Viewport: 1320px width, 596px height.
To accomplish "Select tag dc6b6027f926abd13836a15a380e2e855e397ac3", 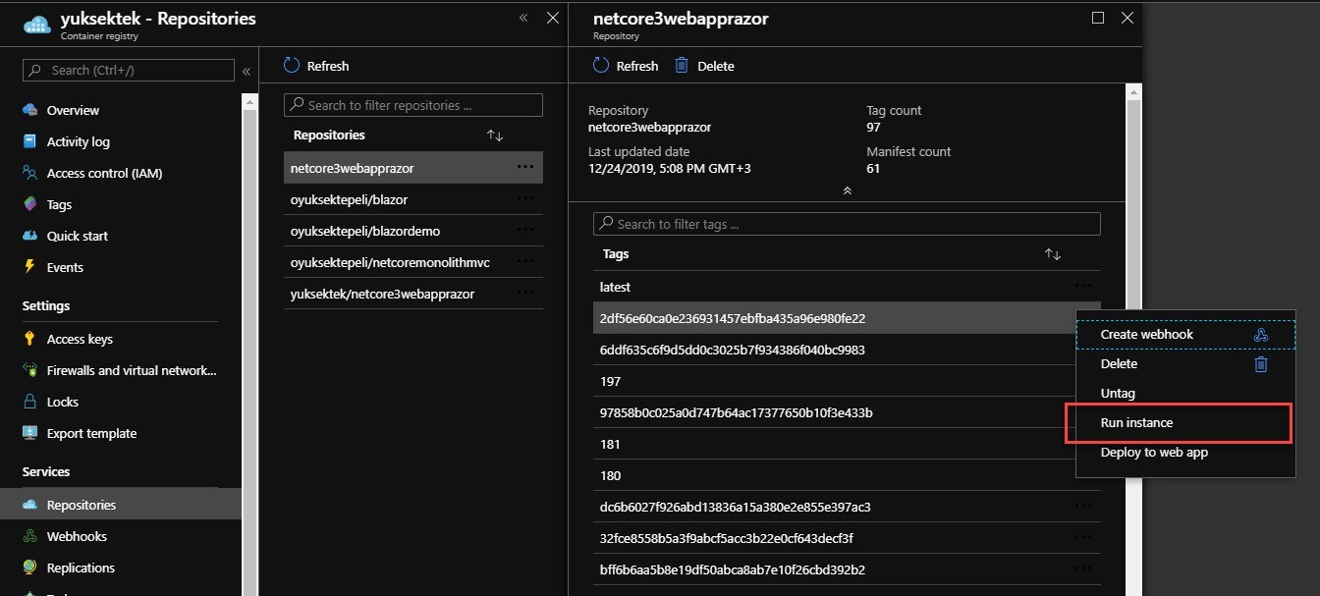I will (847, 507).
